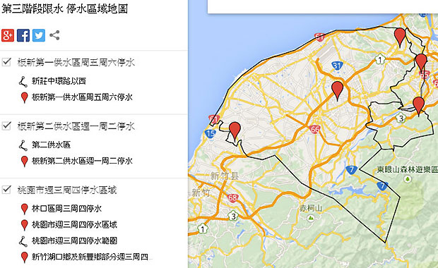Share map on Facebook

click(x=23, y=35)
